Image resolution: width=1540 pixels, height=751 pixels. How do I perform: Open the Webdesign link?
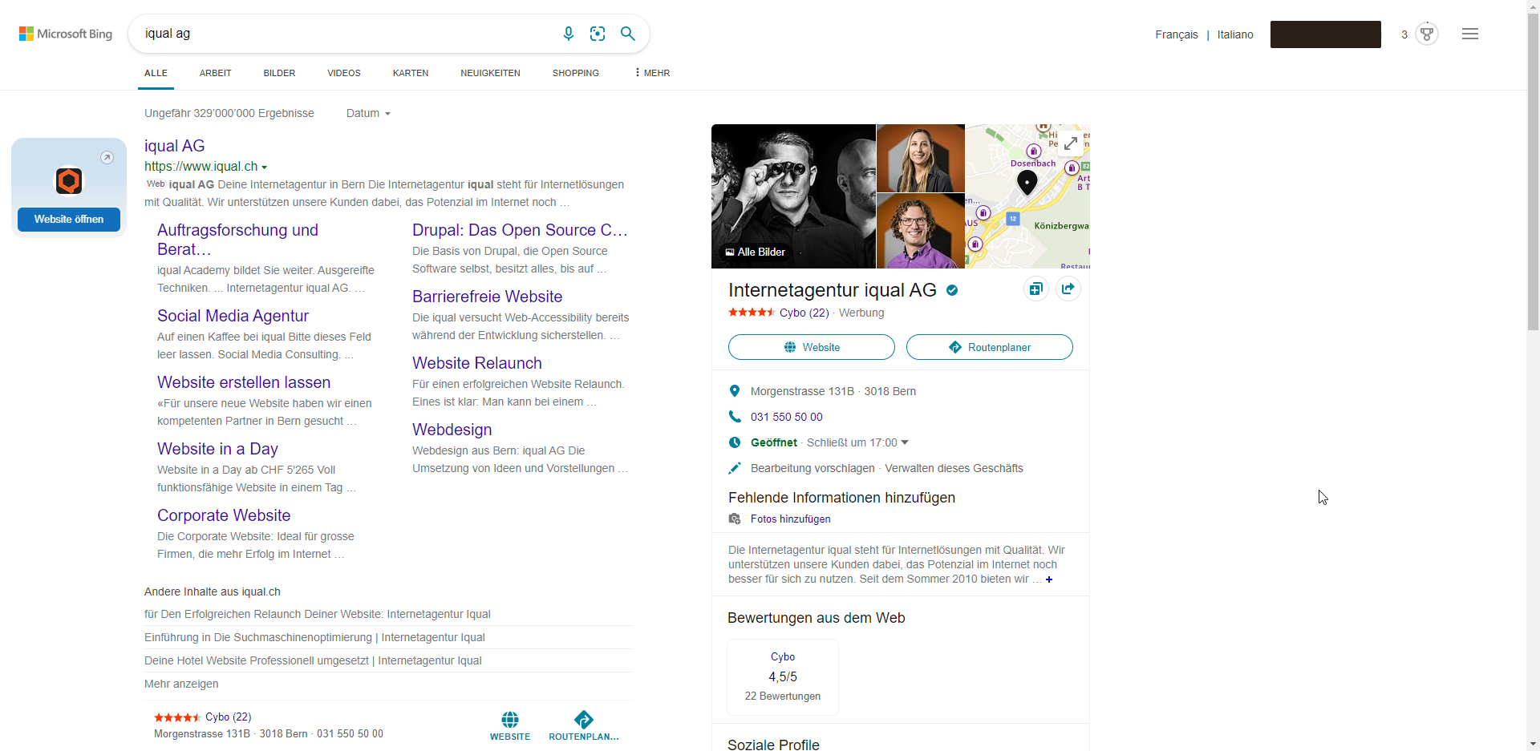click(452, 430)
